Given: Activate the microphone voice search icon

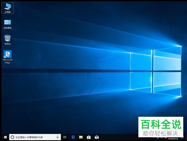Looking at the screenshot, I should pyautogui.click(x=58, y=137).
